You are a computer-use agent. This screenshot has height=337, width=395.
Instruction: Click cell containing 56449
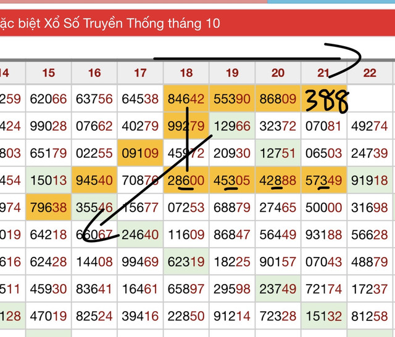[x=278, y=234]
